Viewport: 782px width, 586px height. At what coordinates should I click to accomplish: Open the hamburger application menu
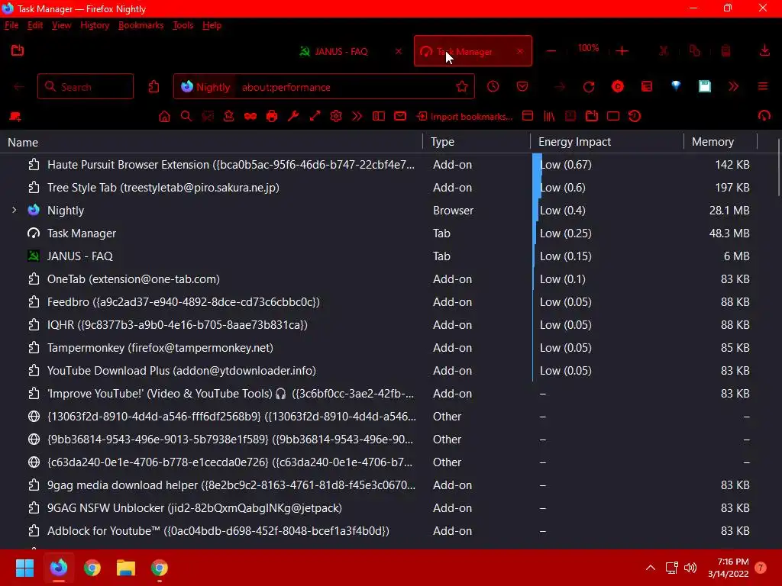(763, 87)
